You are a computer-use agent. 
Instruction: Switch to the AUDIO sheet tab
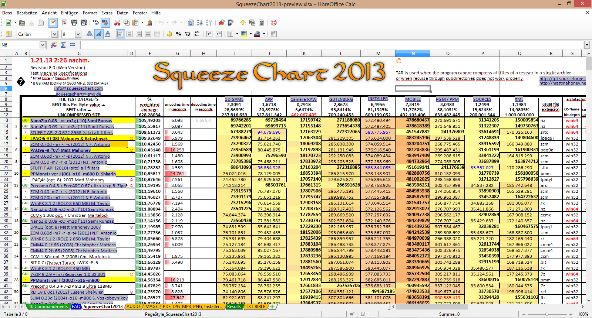click(x=133, y=307)
